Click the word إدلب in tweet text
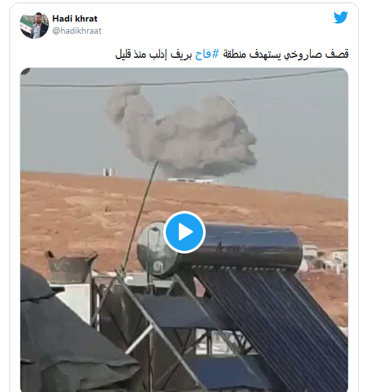The height and width of the screenshot is (392, 388). [x=158, y=54]
